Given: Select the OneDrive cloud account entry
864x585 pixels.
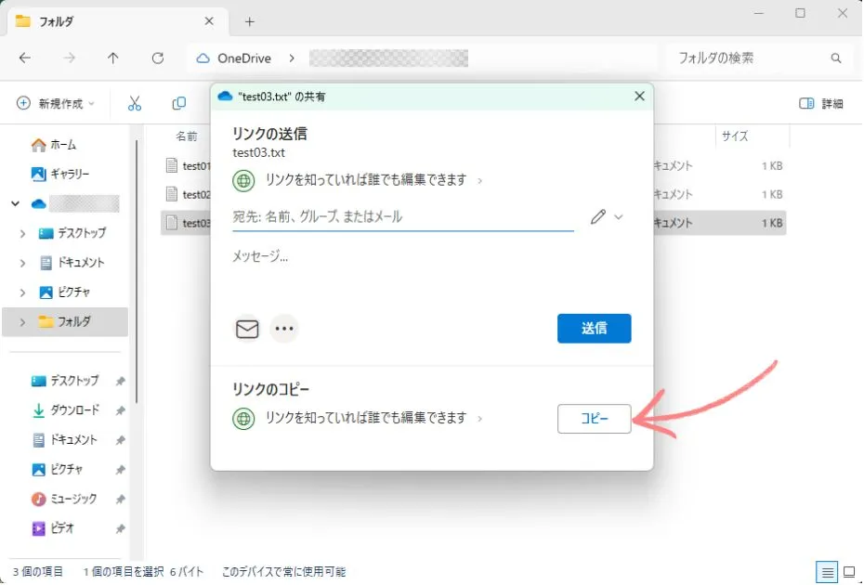Looking at the screenshot, I should click(75, 203).
